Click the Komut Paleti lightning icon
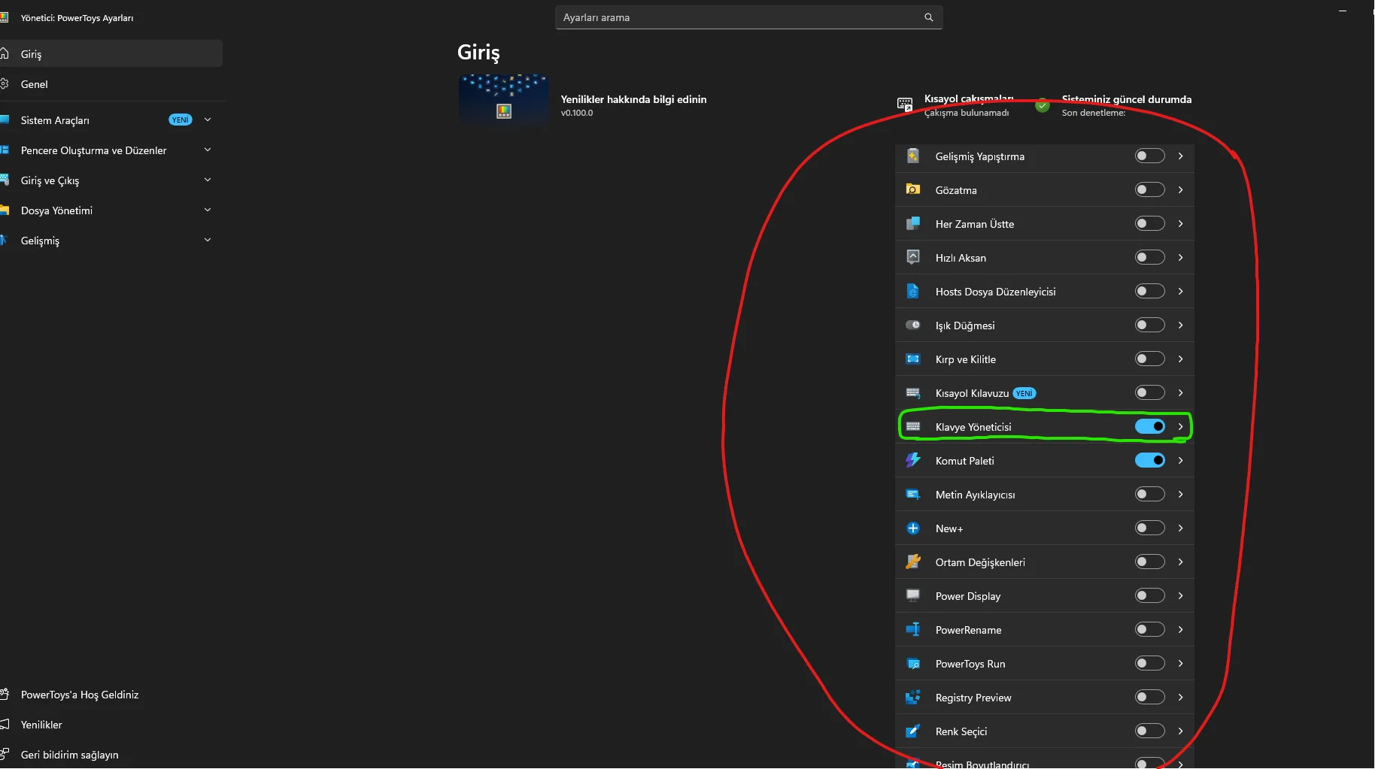This screenshot has height=769, width=1375. 913,460
